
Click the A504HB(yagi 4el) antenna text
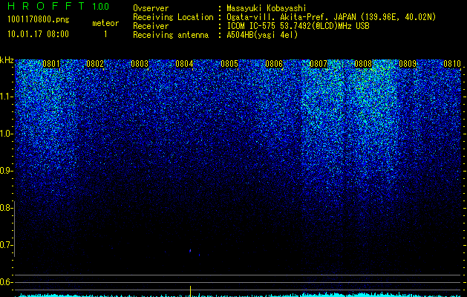coord(262,35)
